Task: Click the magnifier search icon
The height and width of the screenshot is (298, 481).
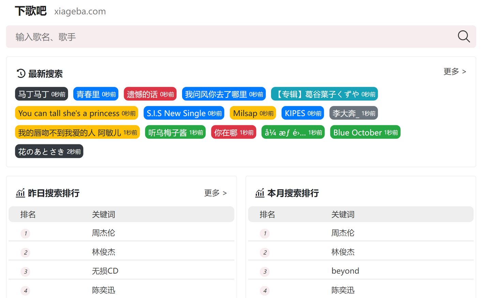Action: [464, 37]
